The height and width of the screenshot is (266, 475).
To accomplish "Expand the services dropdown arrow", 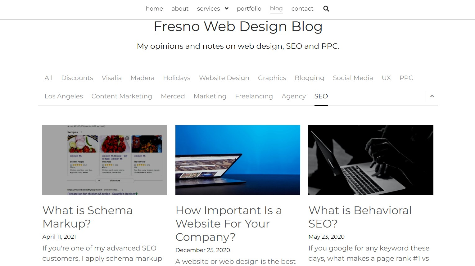I will point(226,8).
